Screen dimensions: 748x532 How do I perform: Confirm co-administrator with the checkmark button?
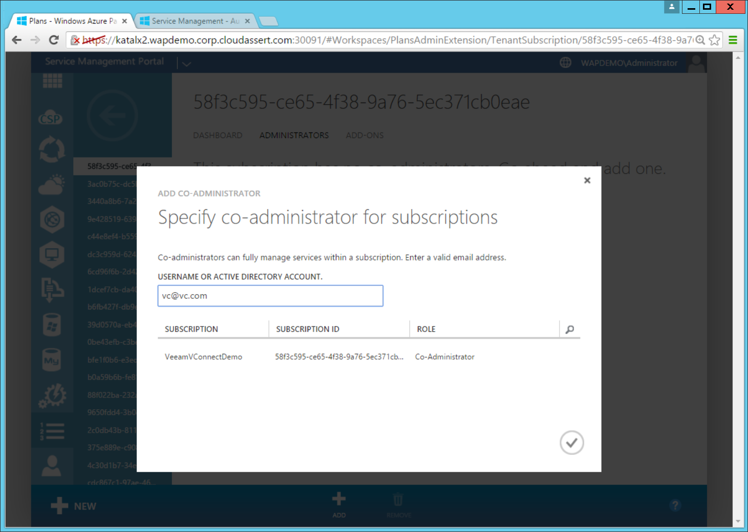coord(571,442)
